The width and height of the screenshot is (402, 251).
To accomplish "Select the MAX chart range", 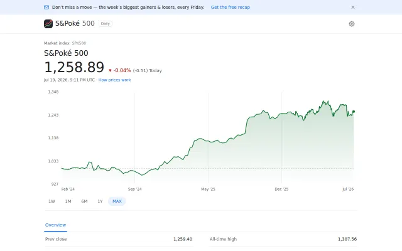I will point(117,201).
